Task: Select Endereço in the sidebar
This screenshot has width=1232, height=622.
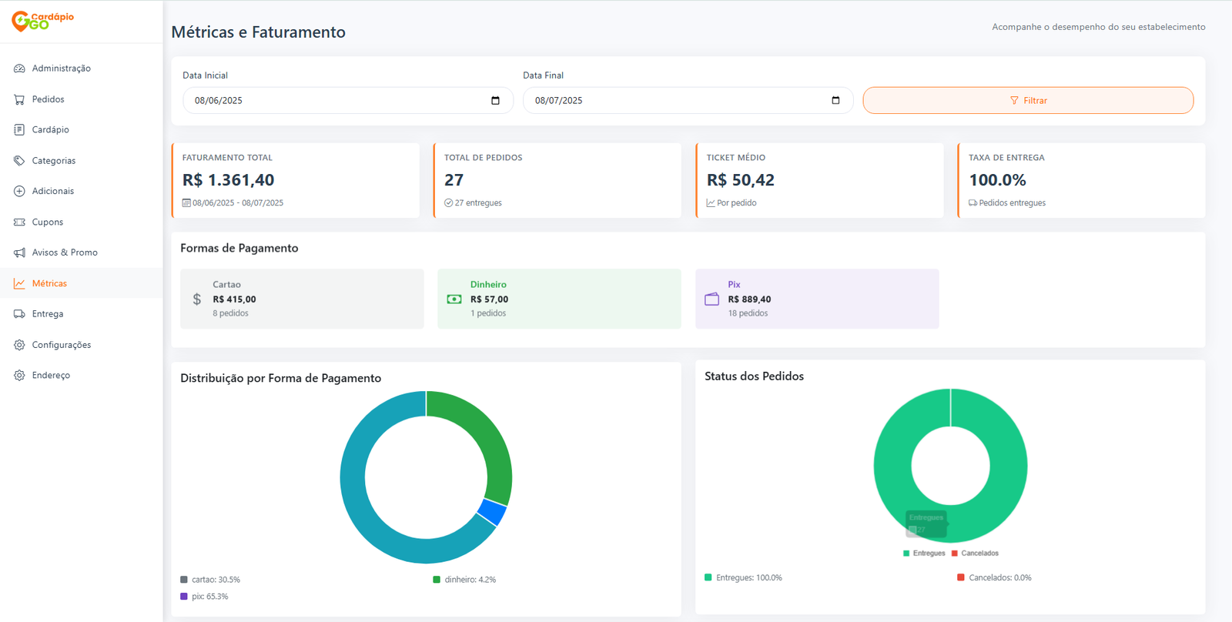Action: click(x=51, y=376)
